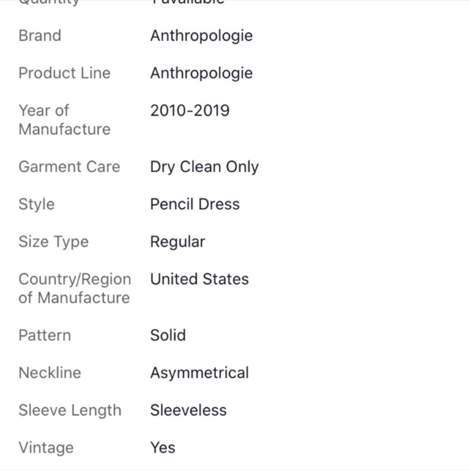
Task: Select the Regular size type value
Action: point(178,242)
